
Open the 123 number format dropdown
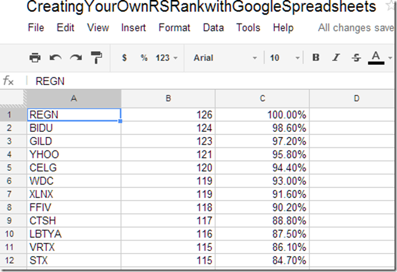click(x=166, y=58)
